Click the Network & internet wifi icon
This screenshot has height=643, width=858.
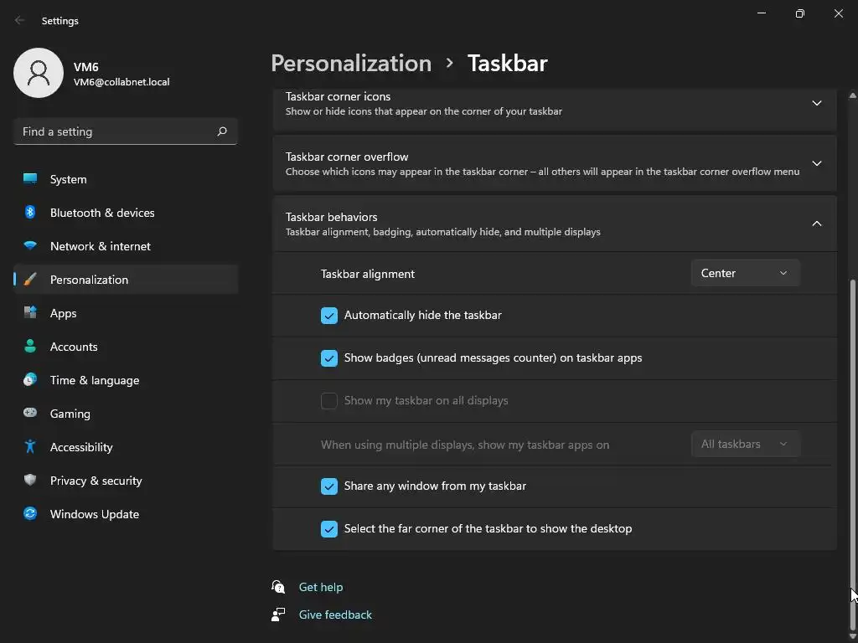coord(30,246)
